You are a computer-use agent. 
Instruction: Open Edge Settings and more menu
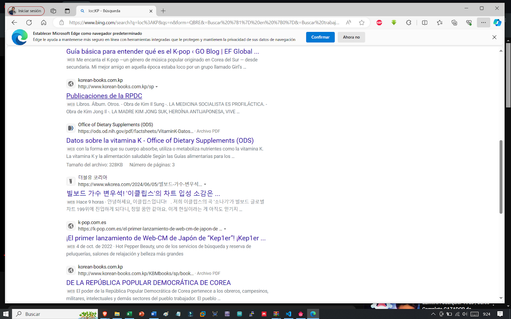tap(484, 22)
